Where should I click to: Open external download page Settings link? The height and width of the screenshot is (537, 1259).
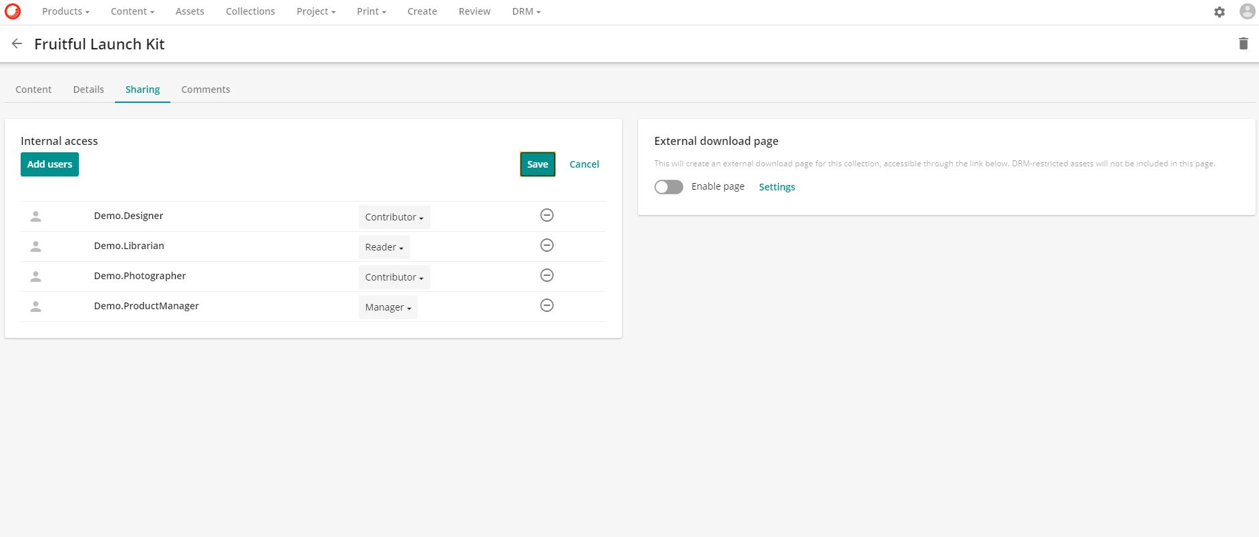click(x=777, y=187)
